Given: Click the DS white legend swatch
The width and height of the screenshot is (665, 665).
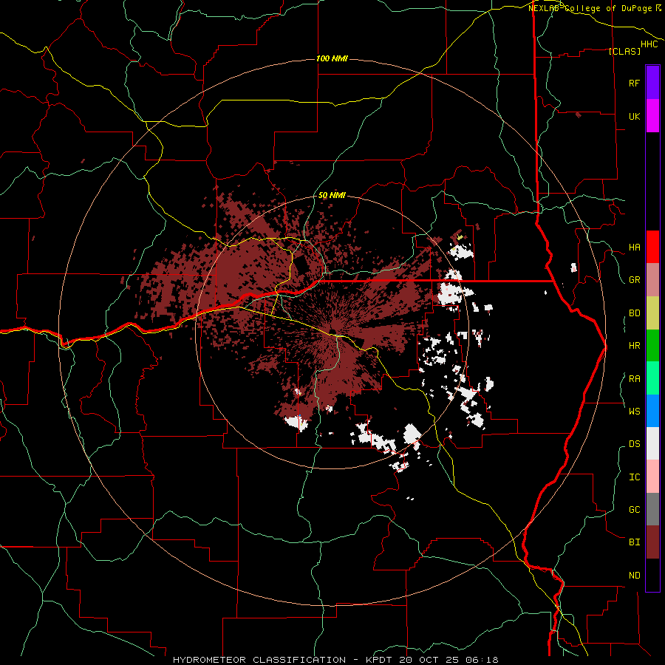Looking at the screenshot, I should tap(652, 443).
